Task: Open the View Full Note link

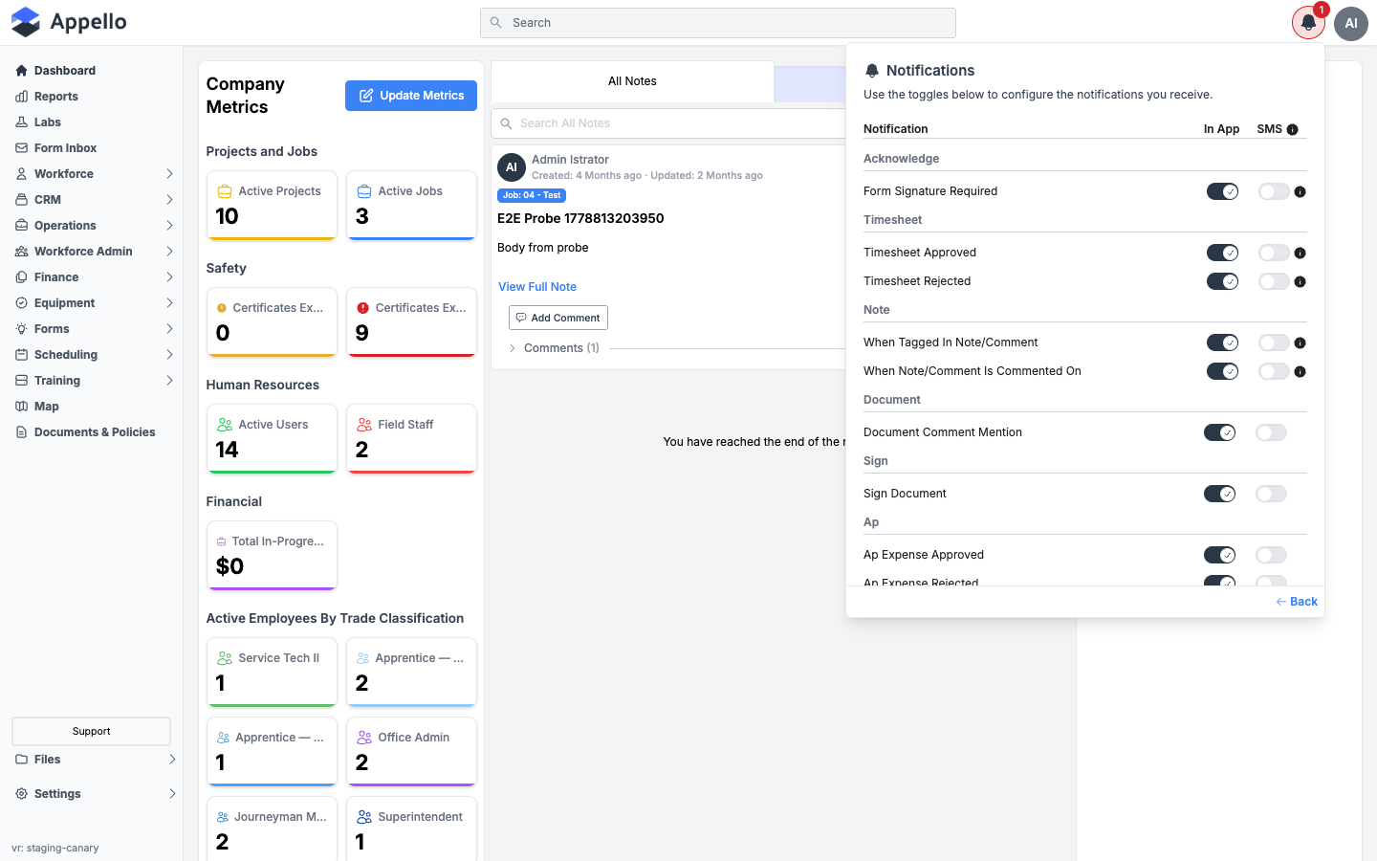Action: tap(537, 287)
